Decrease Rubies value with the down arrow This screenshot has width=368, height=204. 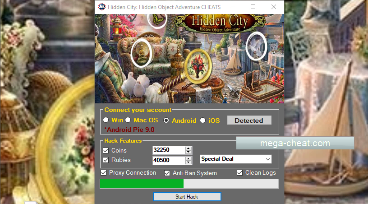click(189, 162)
